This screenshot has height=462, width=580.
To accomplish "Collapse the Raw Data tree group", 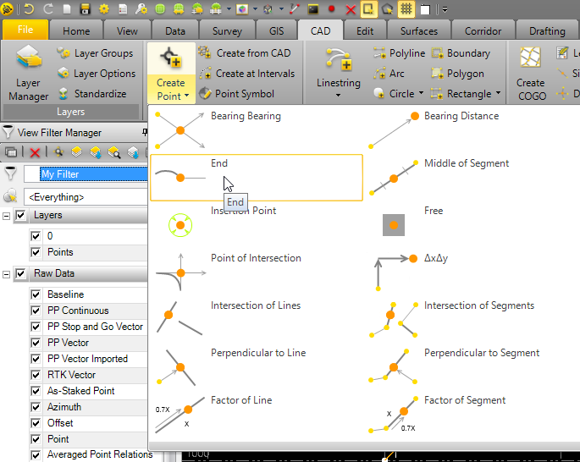I will [6, 274].
